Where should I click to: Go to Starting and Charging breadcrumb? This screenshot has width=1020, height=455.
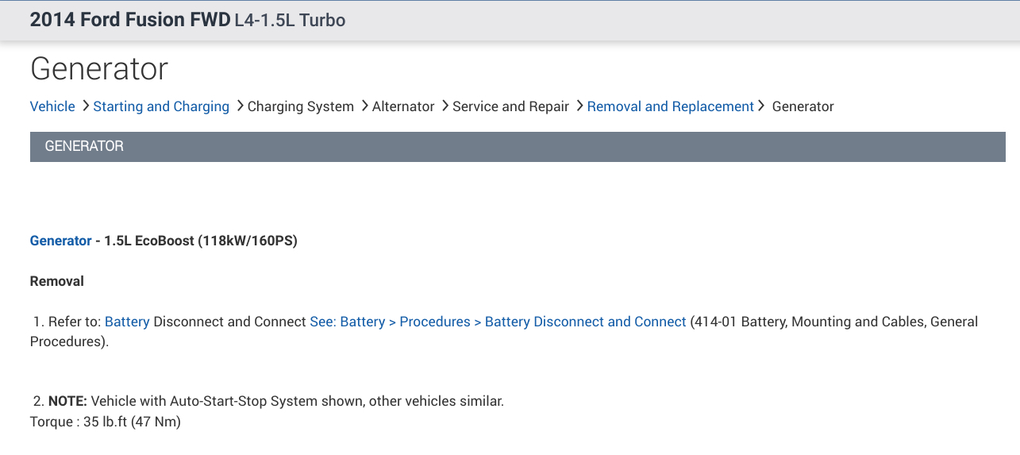point(161,106)
